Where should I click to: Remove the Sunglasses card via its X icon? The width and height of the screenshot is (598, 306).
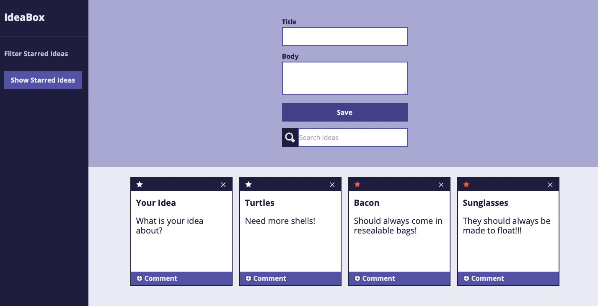pyautogui.click(x=550, y=184)
